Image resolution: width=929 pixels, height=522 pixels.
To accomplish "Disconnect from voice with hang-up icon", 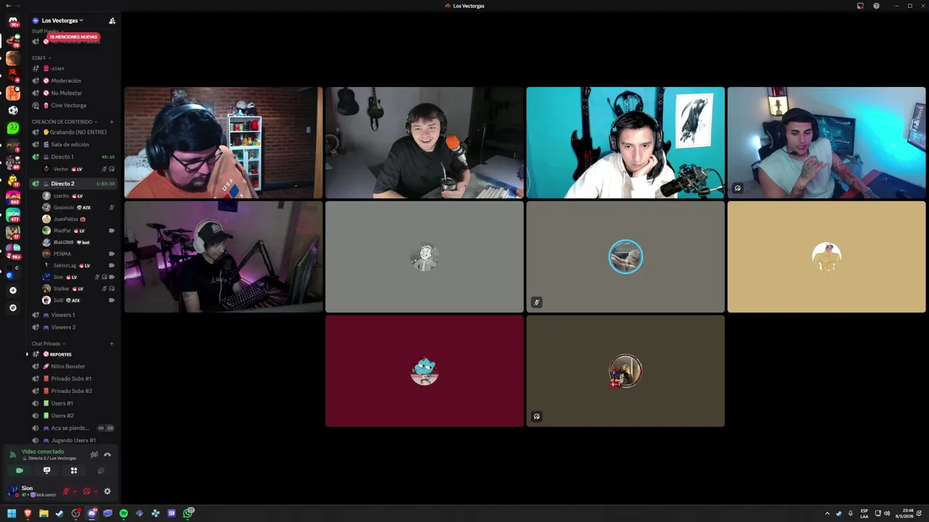I will point(107,455).
